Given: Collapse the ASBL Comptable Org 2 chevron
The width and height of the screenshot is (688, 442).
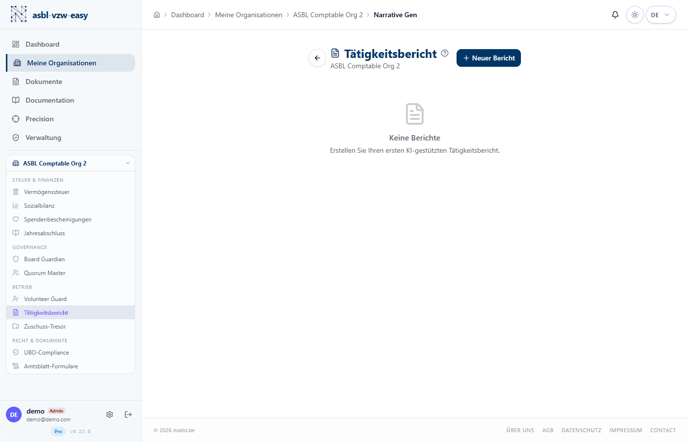Looking at the screenshot, I should (x=128, y=164).
